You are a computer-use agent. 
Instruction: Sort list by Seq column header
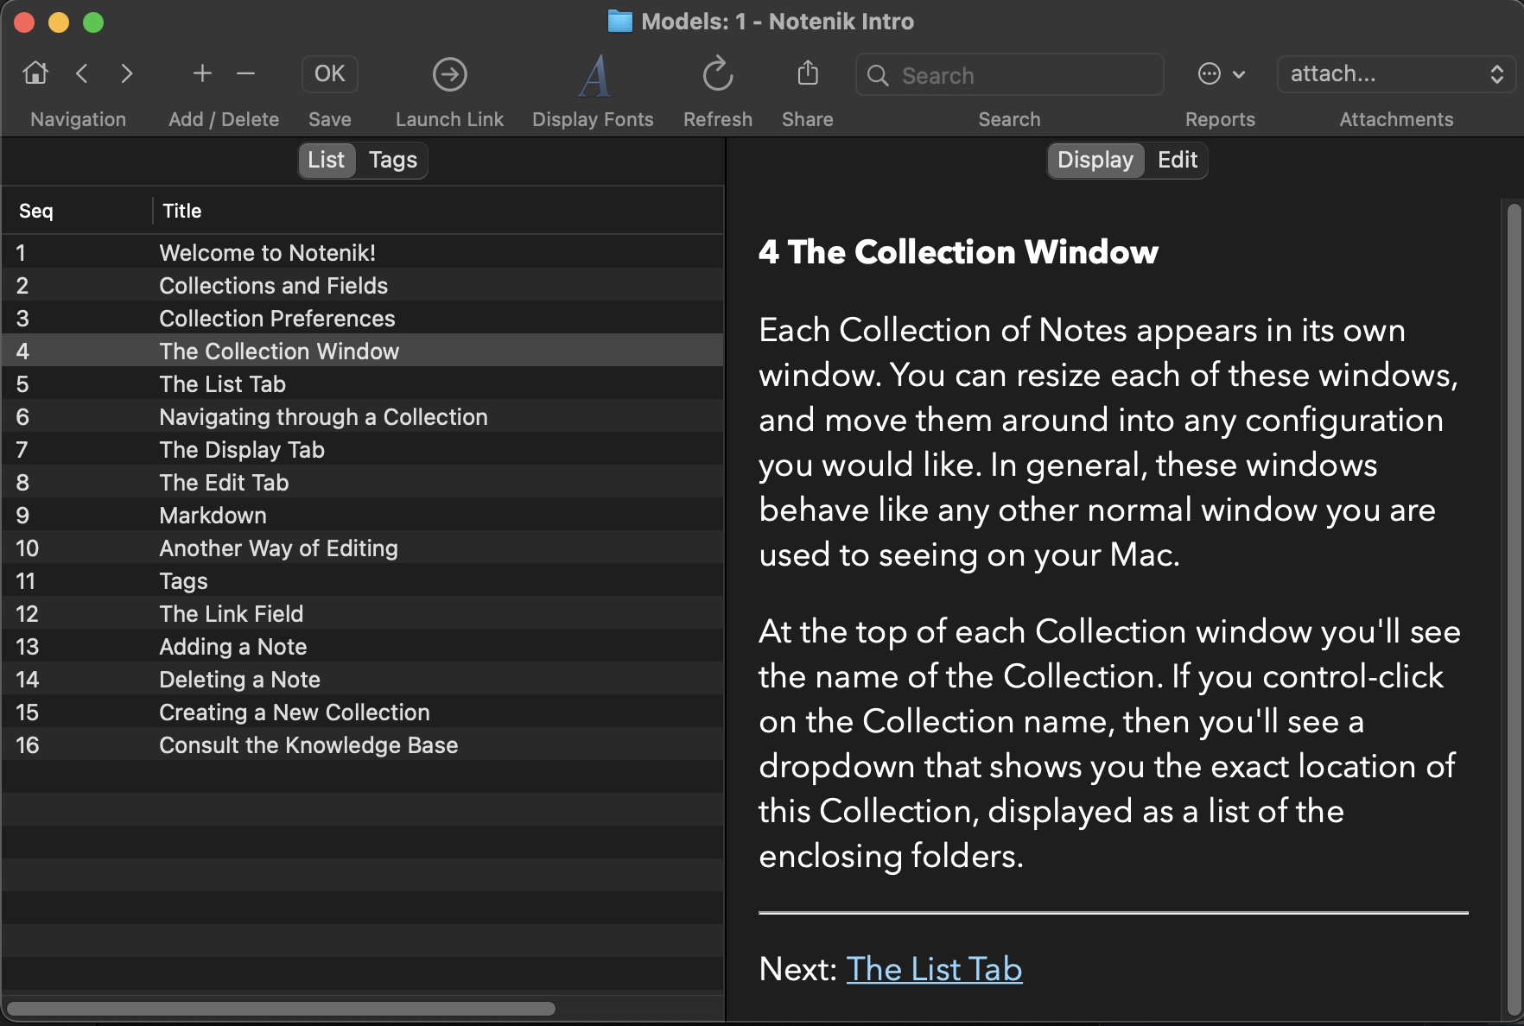point(36,211)
